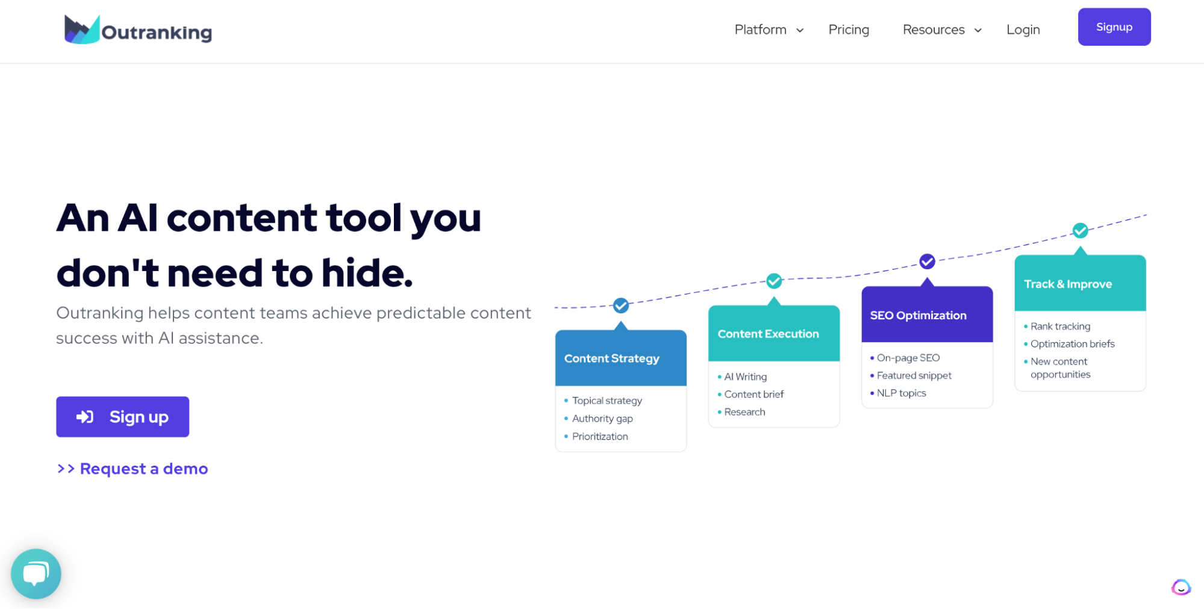Select the Content Execution card header
This screenshot has height=609, width=1204.
pyautogui.click(x=774, y=333)
